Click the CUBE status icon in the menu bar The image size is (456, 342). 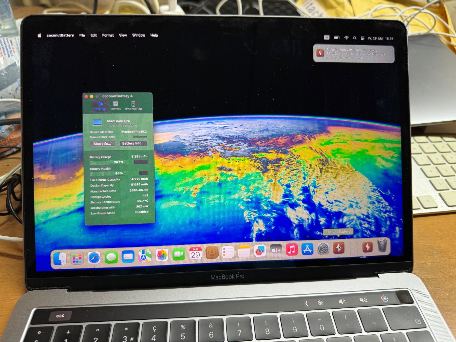[327, 37]
